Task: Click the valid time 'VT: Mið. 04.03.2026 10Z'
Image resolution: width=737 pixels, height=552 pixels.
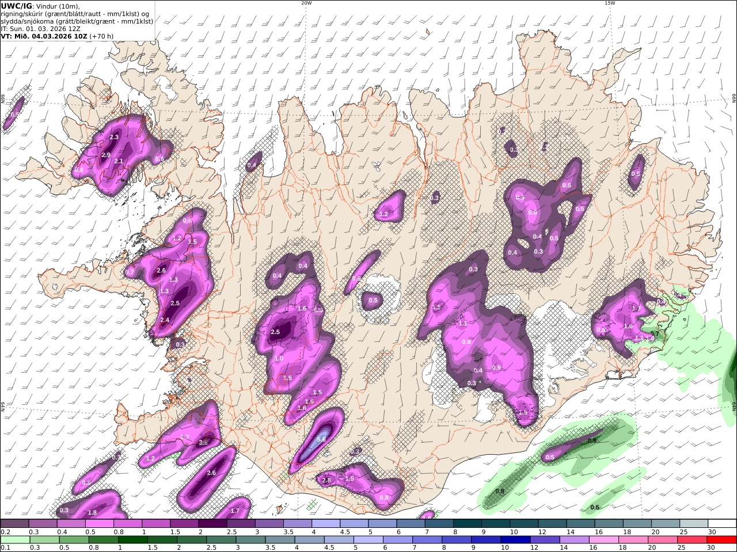Action: click(44, 36)
